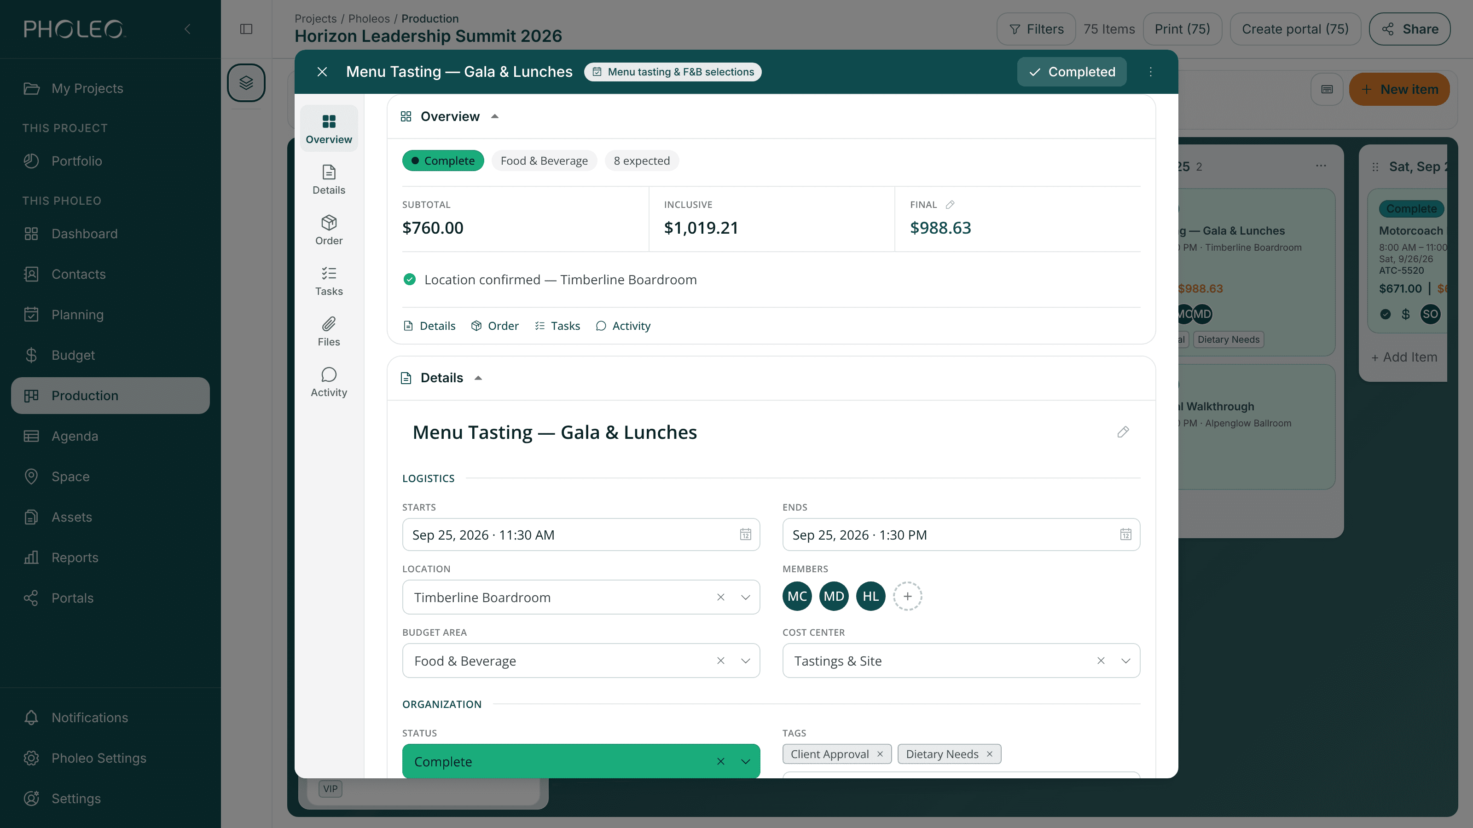Click the New item button
The image size is (1473, 828).
[x=1399, y=89]
